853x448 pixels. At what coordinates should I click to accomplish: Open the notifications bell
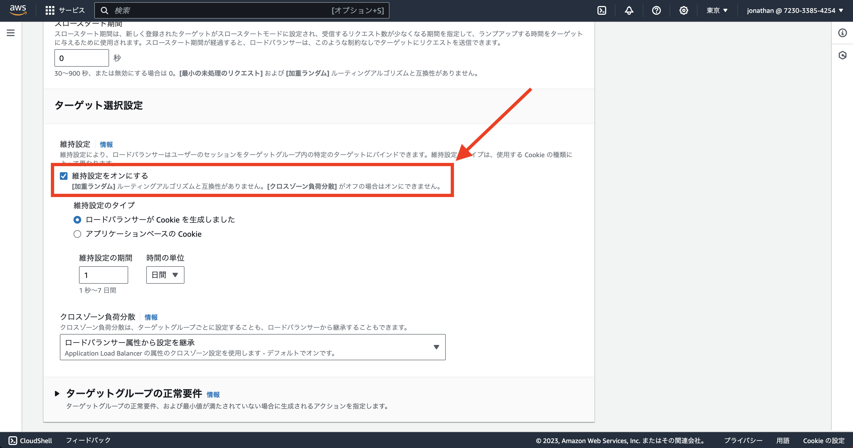point(629,10)
